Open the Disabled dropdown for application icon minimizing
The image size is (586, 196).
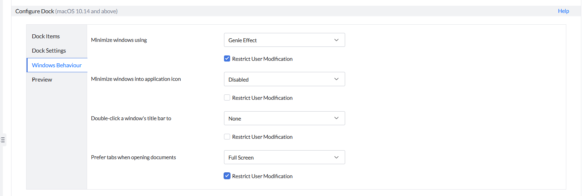(x=284, y=79)
